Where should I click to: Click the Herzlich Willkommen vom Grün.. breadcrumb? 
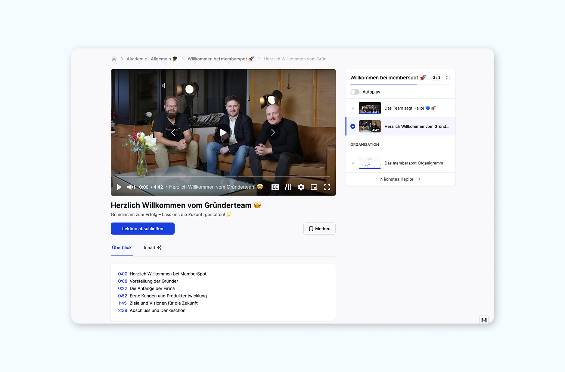(296, 59)
